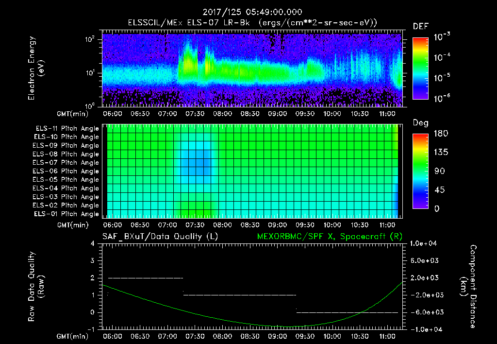Click the GMT(min) label under the energy spectrogram
Image resolution: width=497 pixels, height=344 pixels.
pos(73,114)
